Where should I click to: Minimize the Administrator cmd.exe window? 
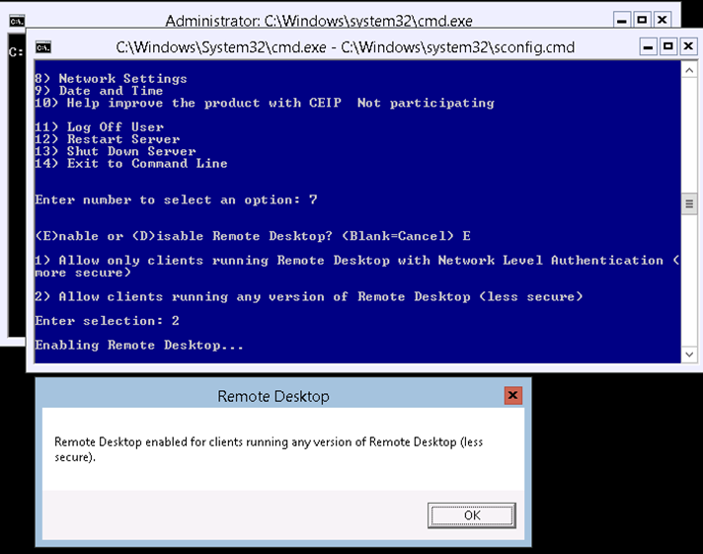click(621, 20)
